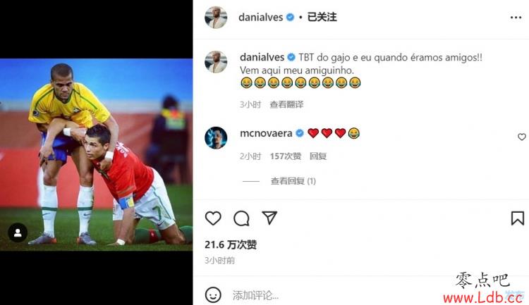Open mcnovaera profile avatar

(x=216, y=137)
